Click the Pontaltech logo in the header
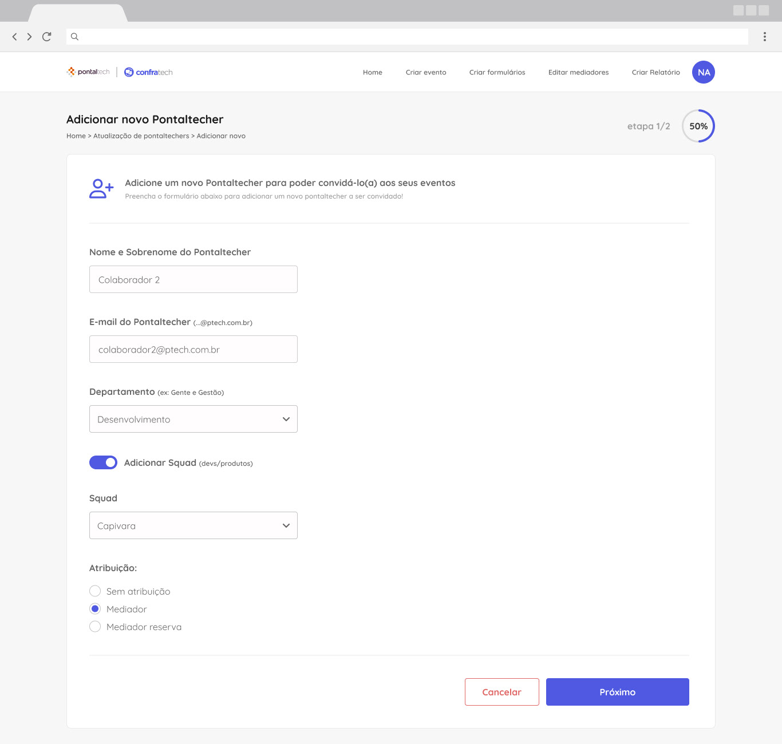Viewport: 782px width, 744px height. pyautogui.click(x=87, y=72)
